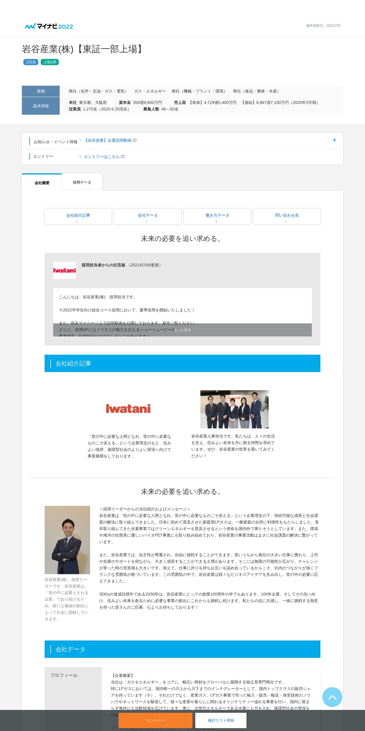Switch to 会社概要 tab
365x731 pixels.
42,182
